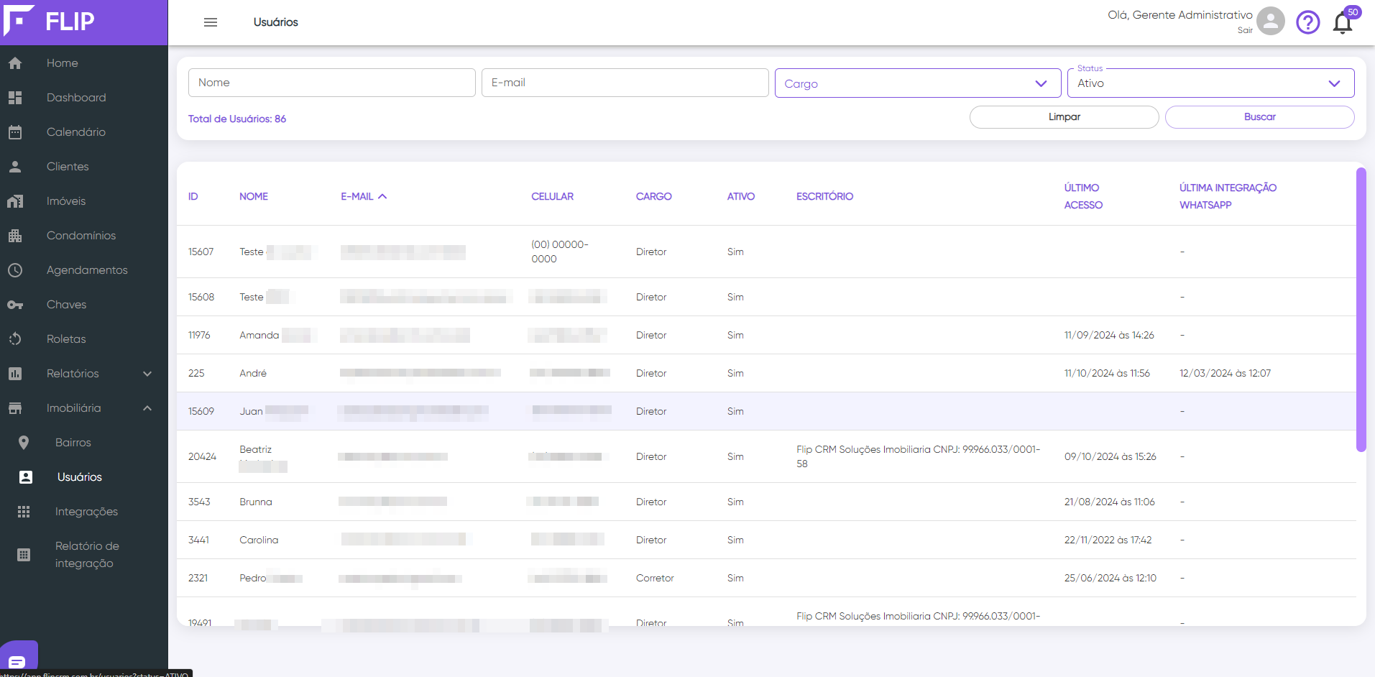This screenshot has width=1375, height=677.
Task: Click the E-mail search field
Action: pyautogui.click(x=625, y=83)
